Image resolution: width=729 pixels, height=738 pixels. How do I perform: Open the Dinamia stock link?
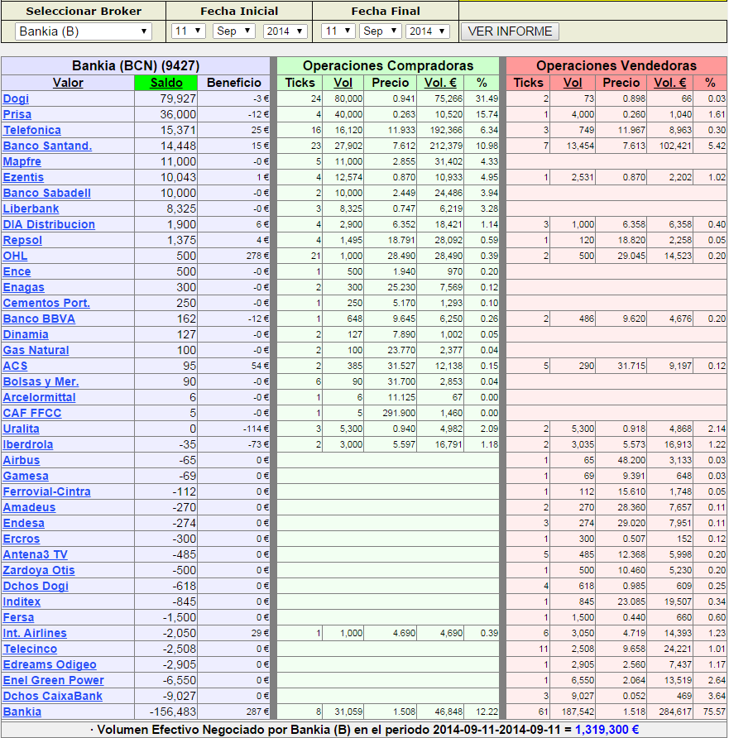[x=26, y=334]
